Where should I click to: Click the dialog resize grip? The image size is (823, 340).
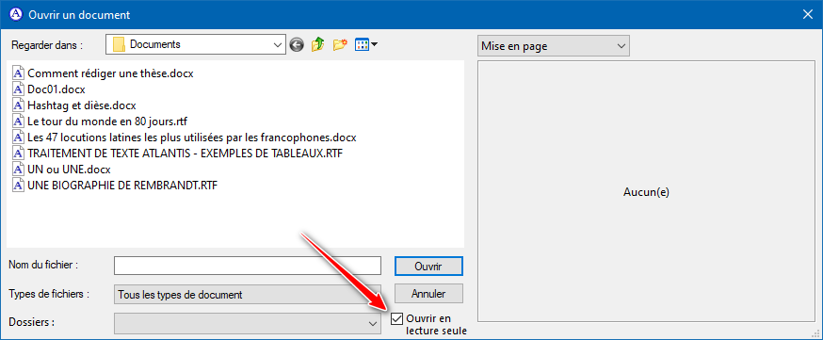click(815, 332)
